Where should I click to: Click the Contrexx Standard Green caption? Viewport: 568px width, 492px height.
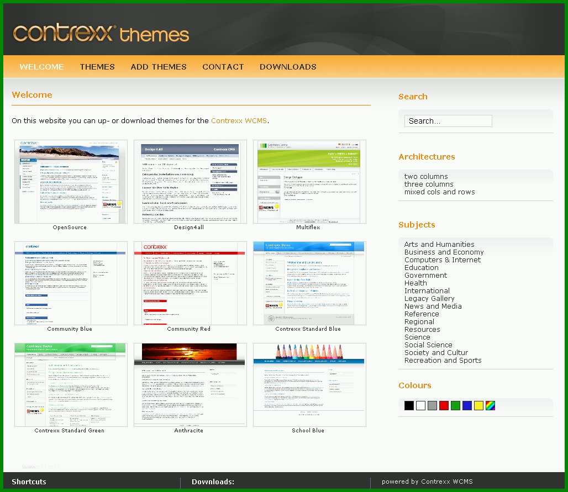tap(70, 431)
